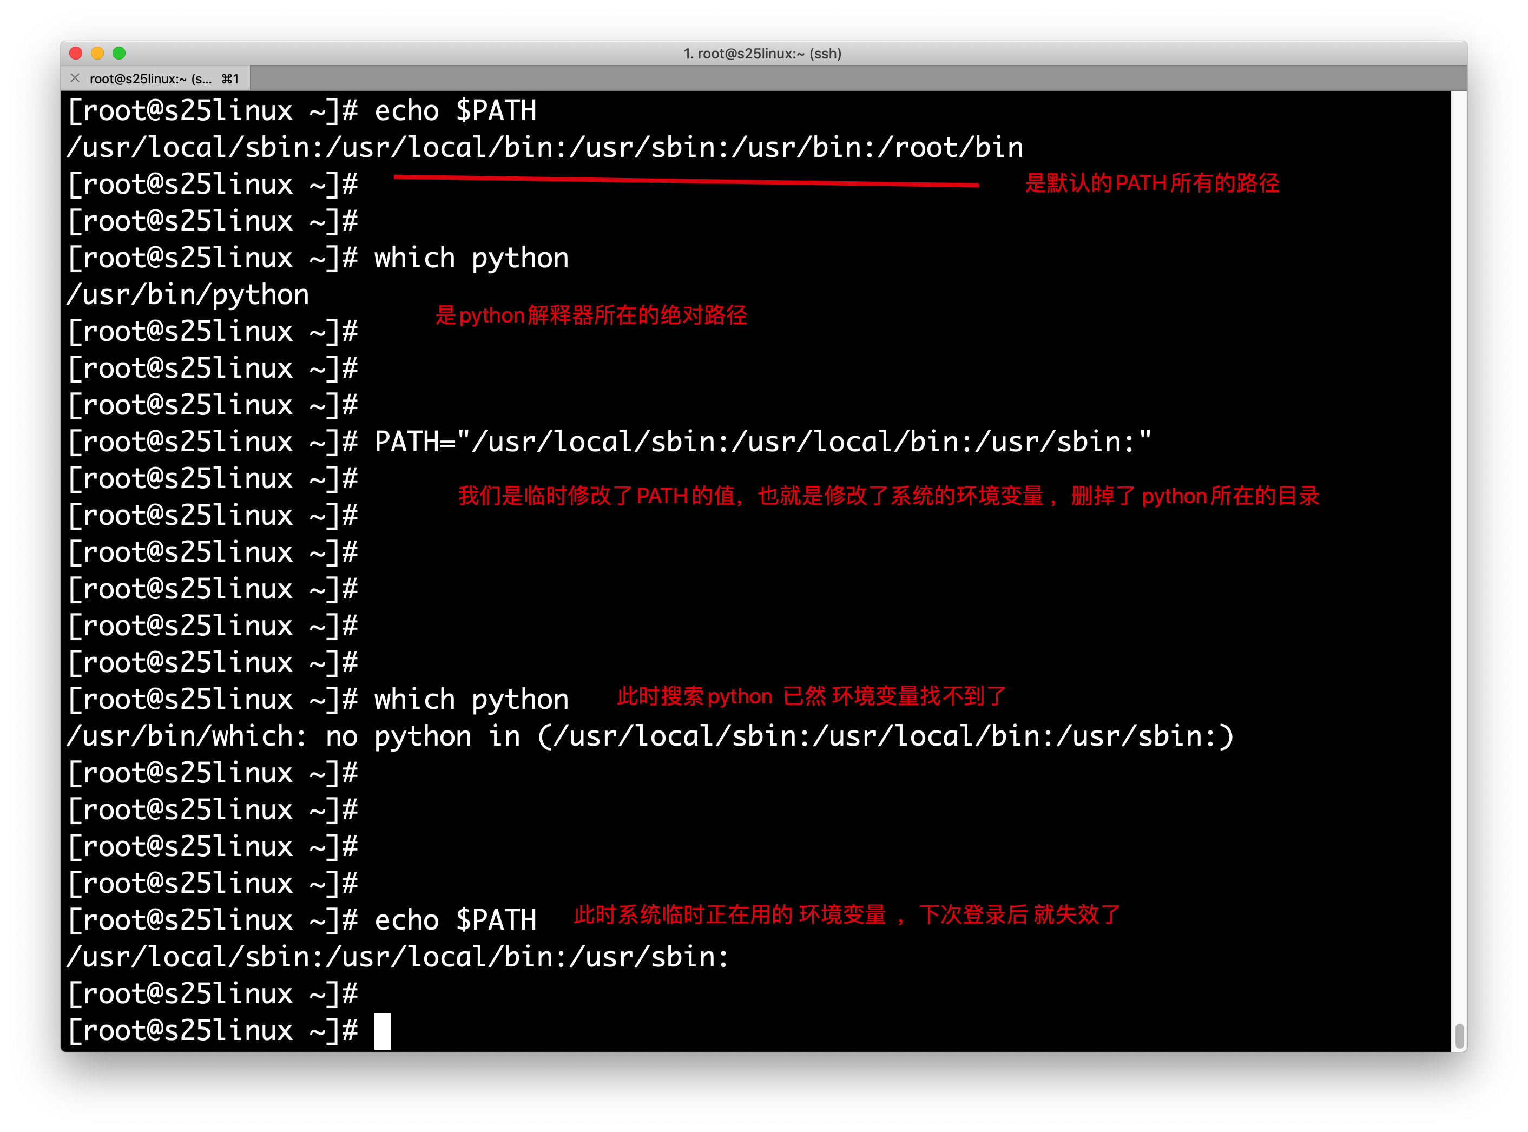Click the final PATH output ending in '/usr/sbin:'
The image size is (1528, 1132).
tap(397, 957)
